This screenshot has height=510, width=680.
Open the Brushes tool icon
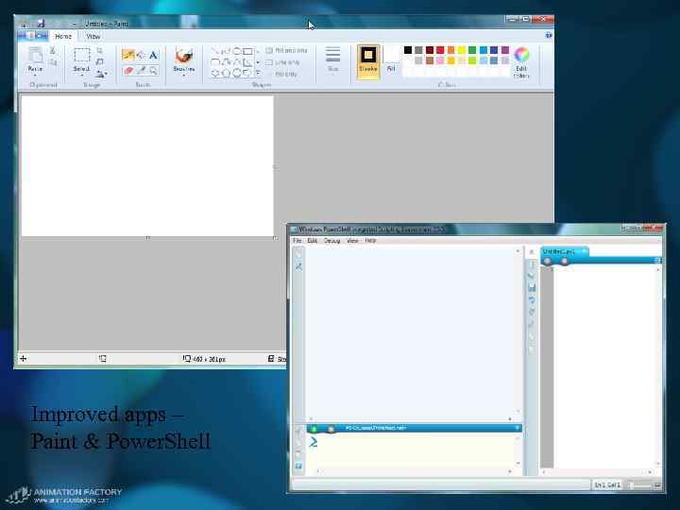[184, 56]
